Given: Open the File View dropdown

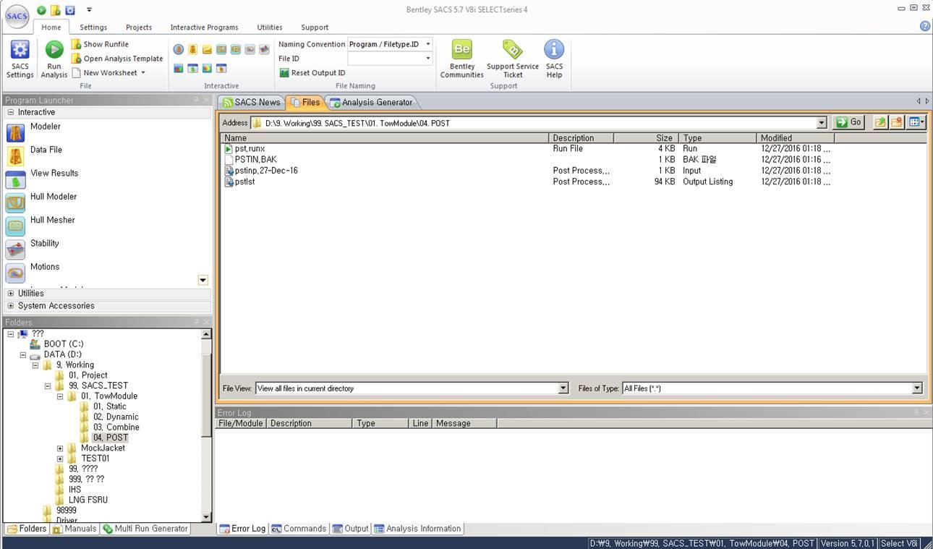Looking at the screenshot, I should (x=563, y=388).
